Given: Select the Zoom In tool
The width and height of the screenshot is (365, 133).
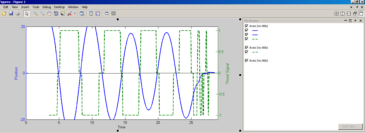Looking at the screenshot, I should pos(36,13).
